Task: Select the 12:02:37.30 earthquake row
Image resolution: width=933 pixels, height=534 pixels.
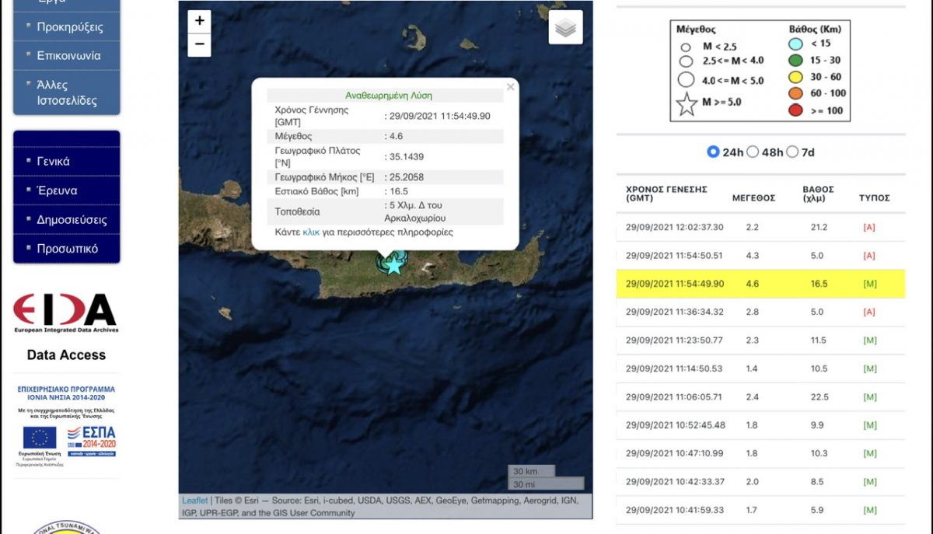Action: [x=760, y=227]
